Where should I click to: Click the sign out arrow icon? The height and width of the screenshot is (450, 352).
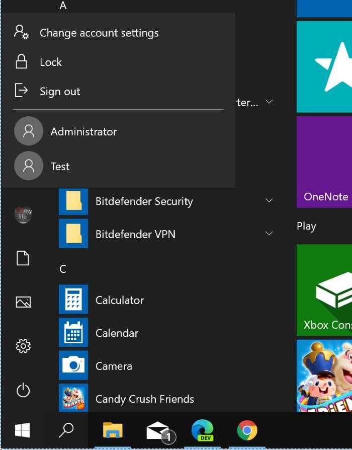coord(21,91)
